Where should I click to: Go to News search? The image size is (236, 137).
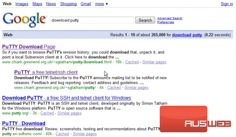pyautogui.click(x=51, y=4)
